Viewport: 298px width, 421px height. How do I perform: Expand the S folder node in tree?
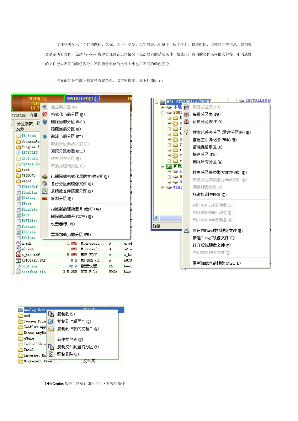[169, 145]
